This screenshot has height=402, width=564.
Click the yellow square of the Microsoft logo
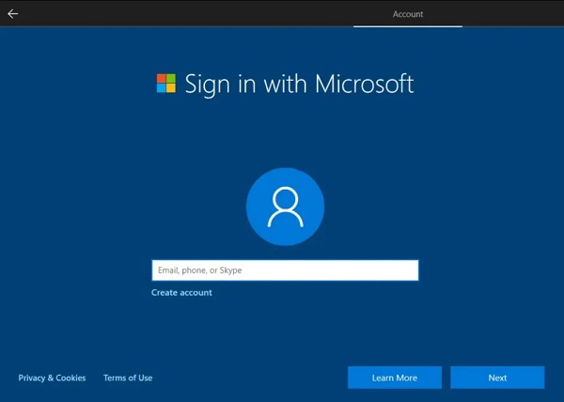(x=171, y=89)
